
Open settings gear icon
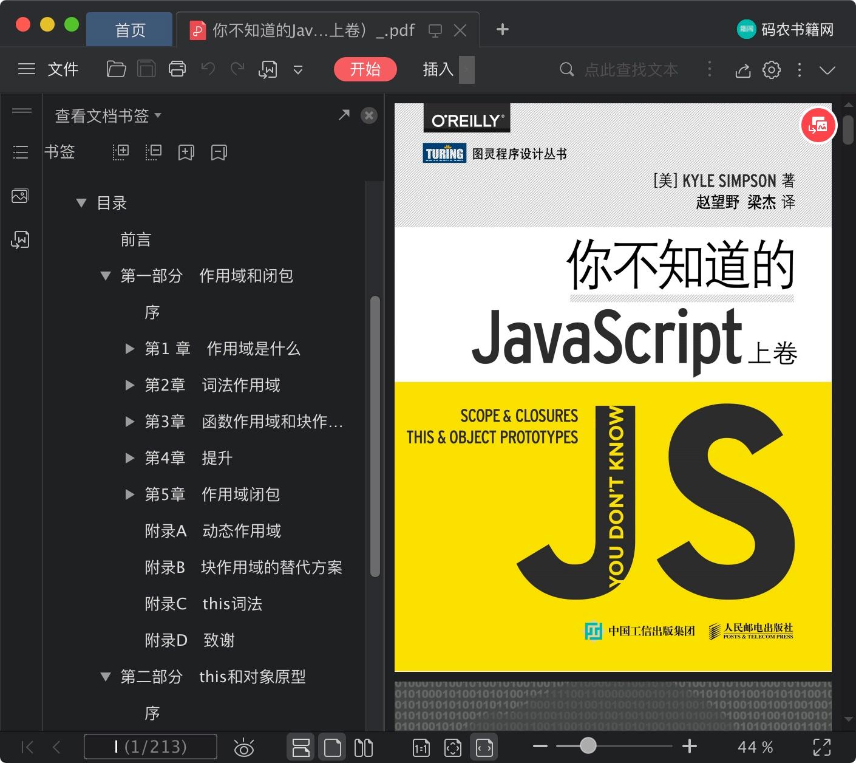pos(772,70)
